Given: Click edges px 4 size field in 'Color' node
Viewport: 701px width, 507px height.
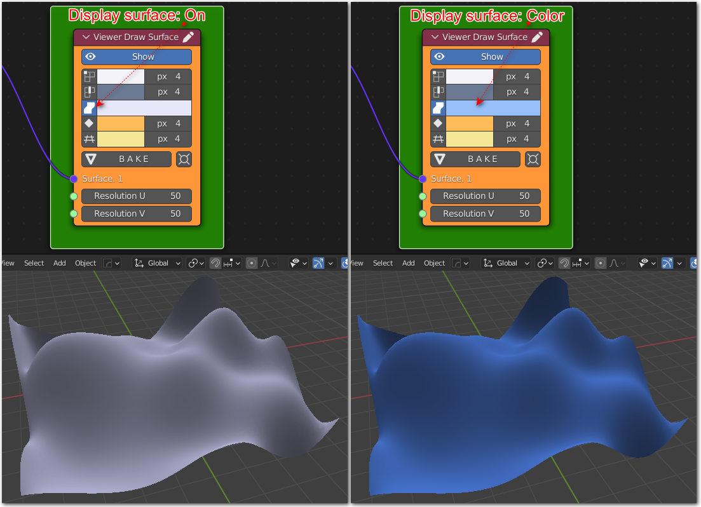Looking at the screenshot, I should pos(517,91).
